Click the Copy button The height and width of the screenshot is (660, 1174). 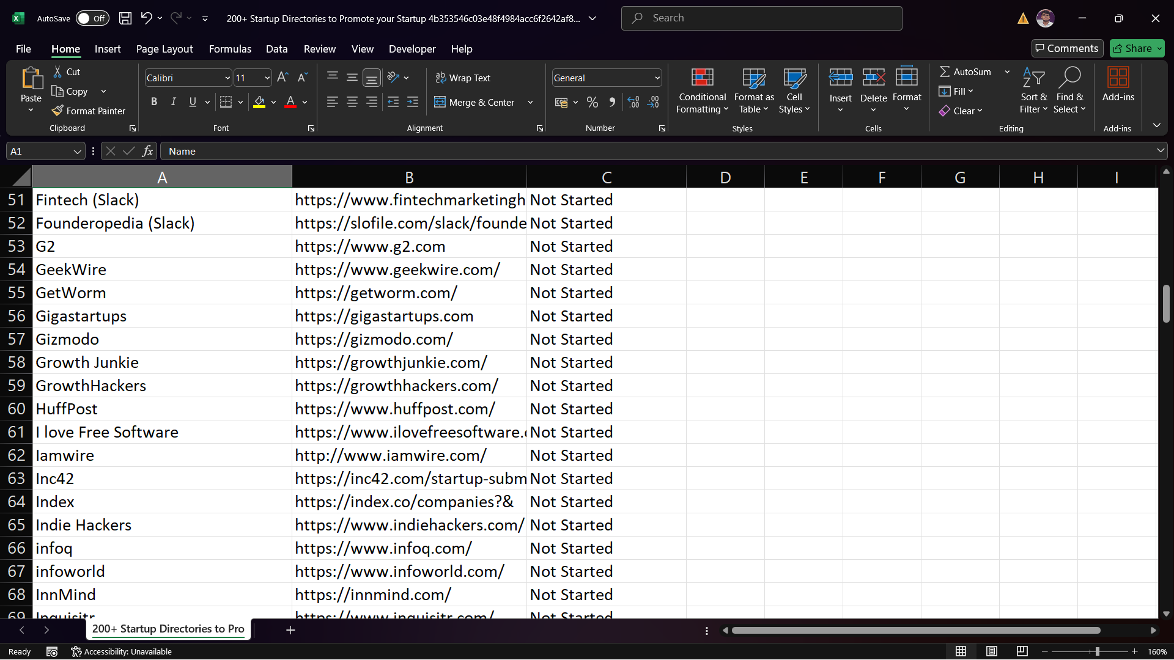[70, 91]
